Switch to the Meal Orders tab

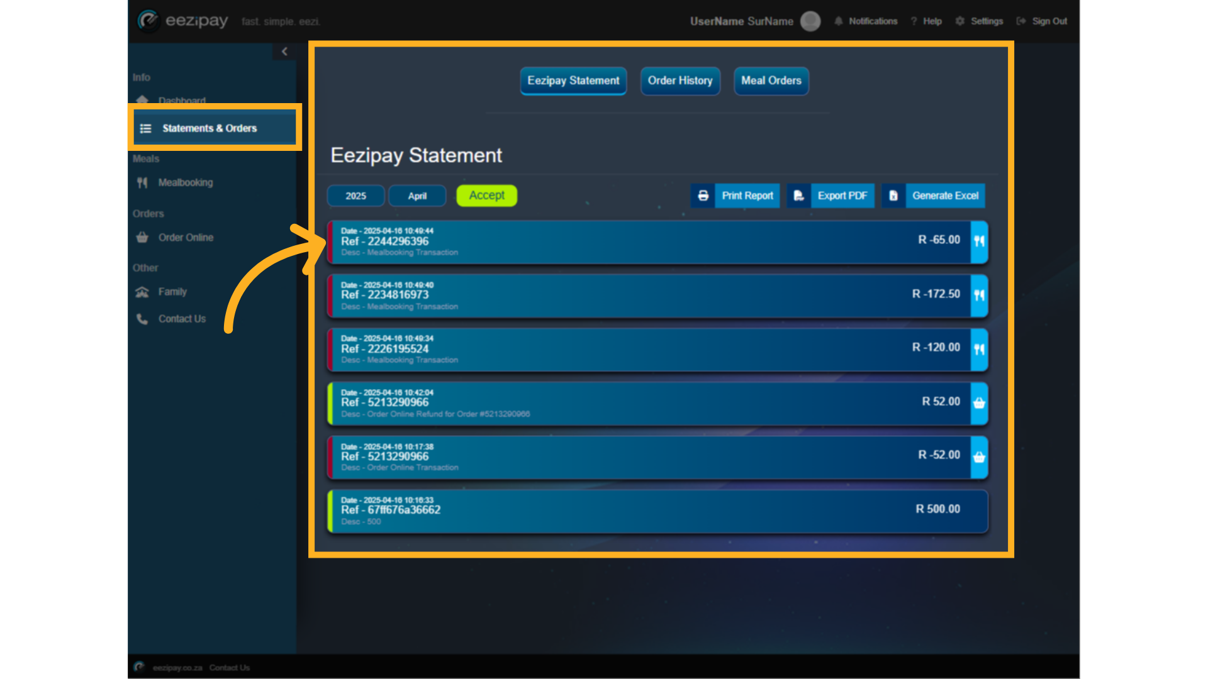tap(771, 81)
